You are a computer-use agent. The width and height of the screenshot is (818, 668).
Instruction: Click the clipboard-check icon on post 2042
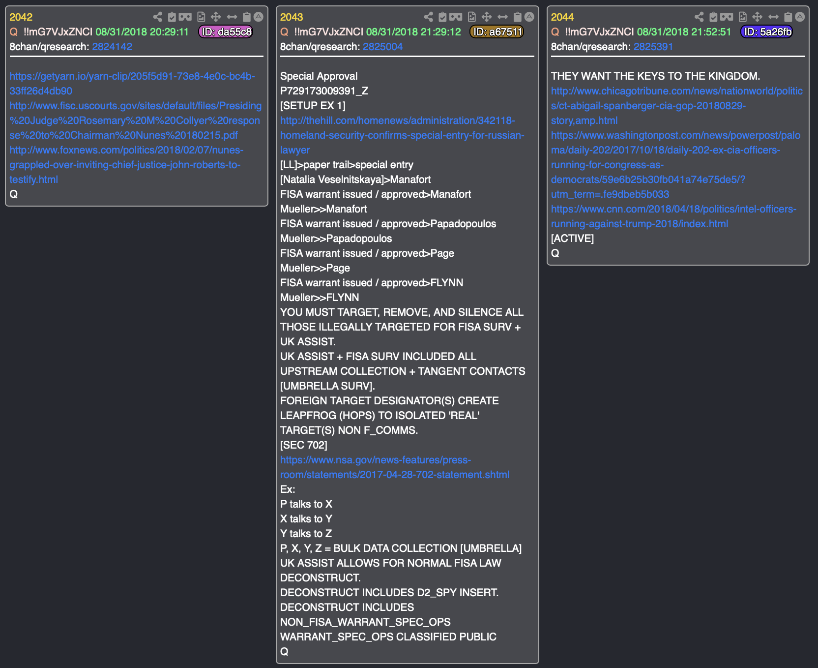tap(172, 17)
